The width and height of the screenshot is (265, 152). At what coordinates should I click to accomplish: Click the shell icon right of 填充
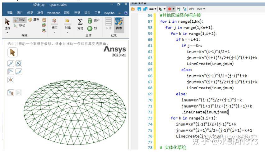[44, 20]
